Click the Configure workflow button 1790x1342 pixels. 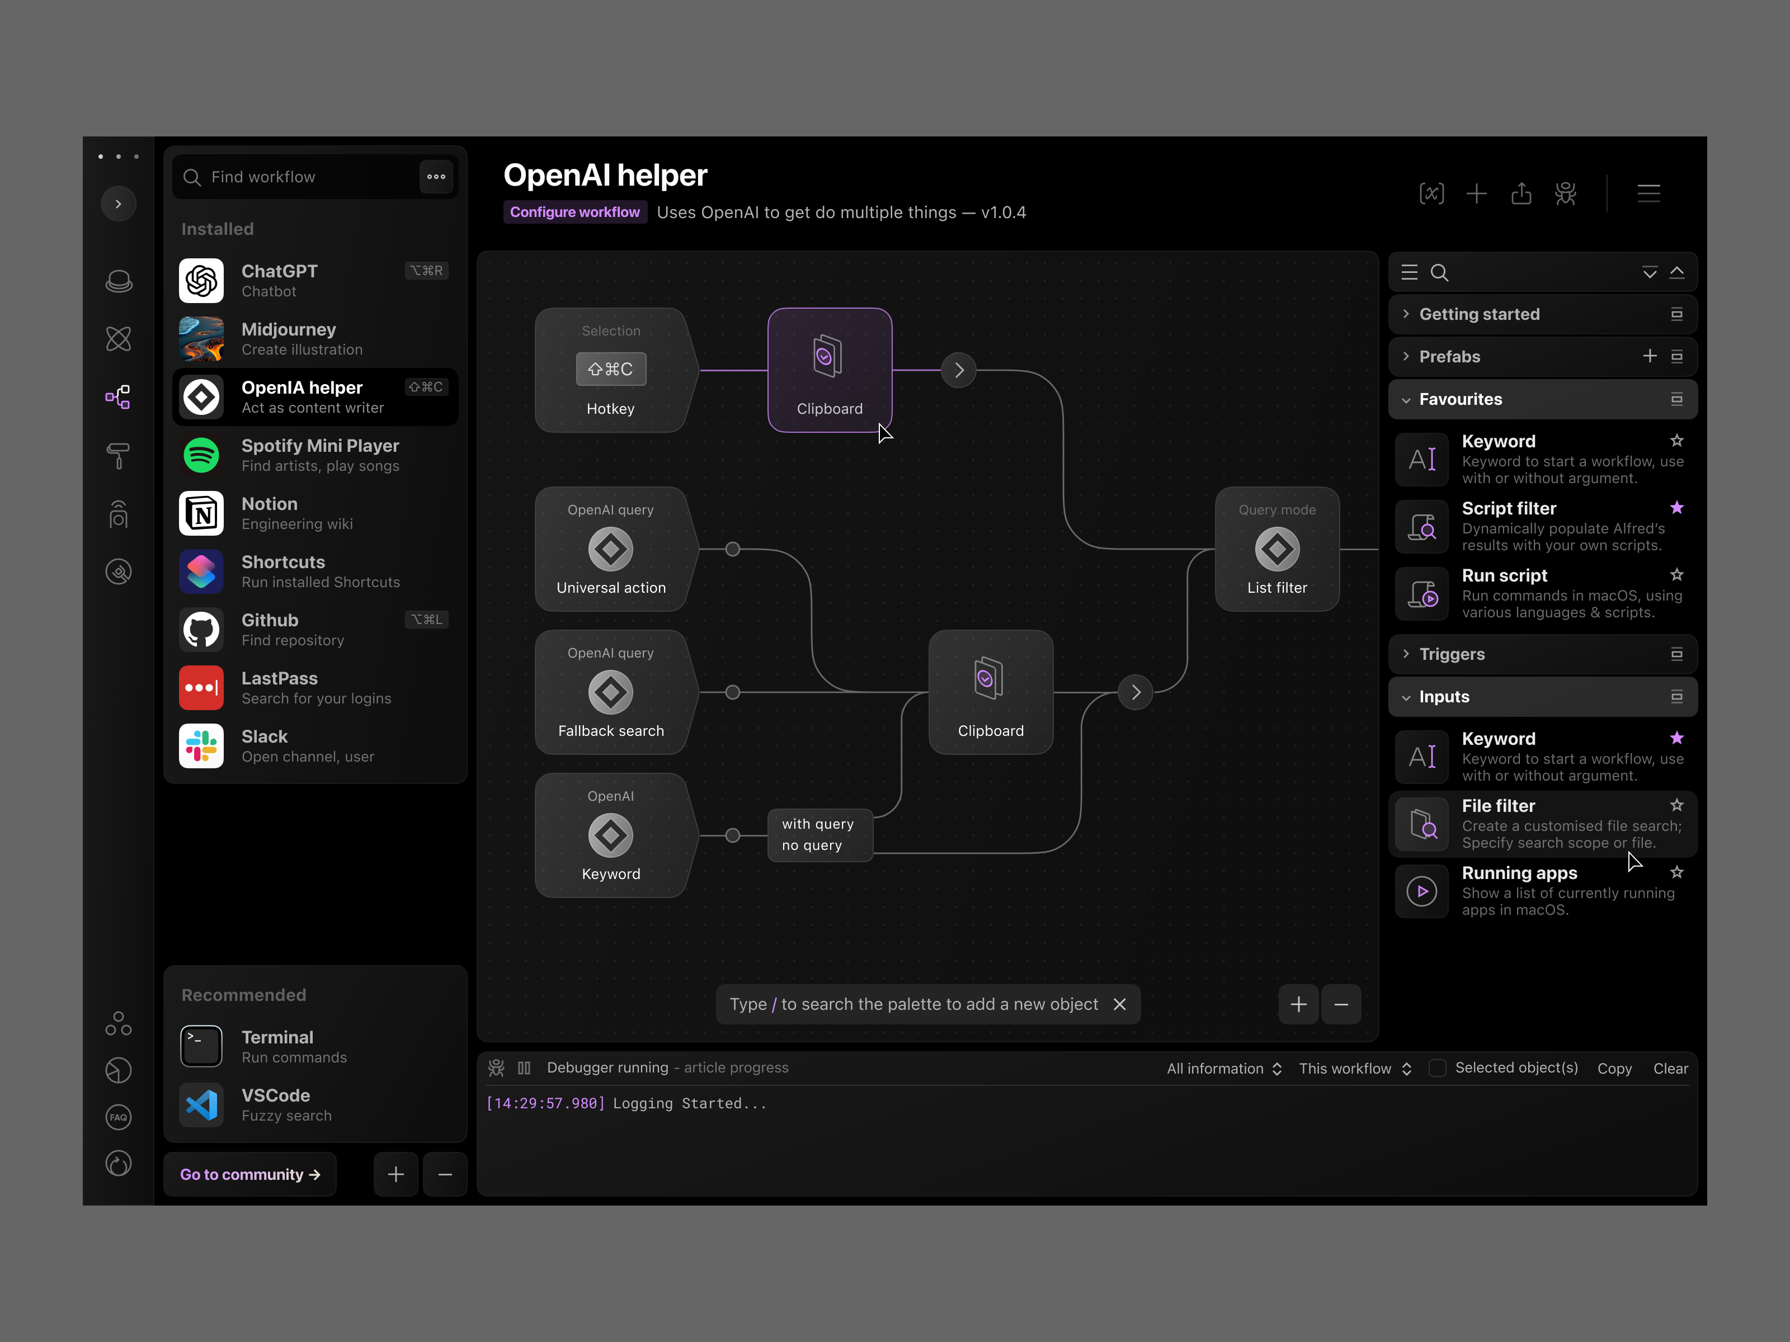click(574, 212)
